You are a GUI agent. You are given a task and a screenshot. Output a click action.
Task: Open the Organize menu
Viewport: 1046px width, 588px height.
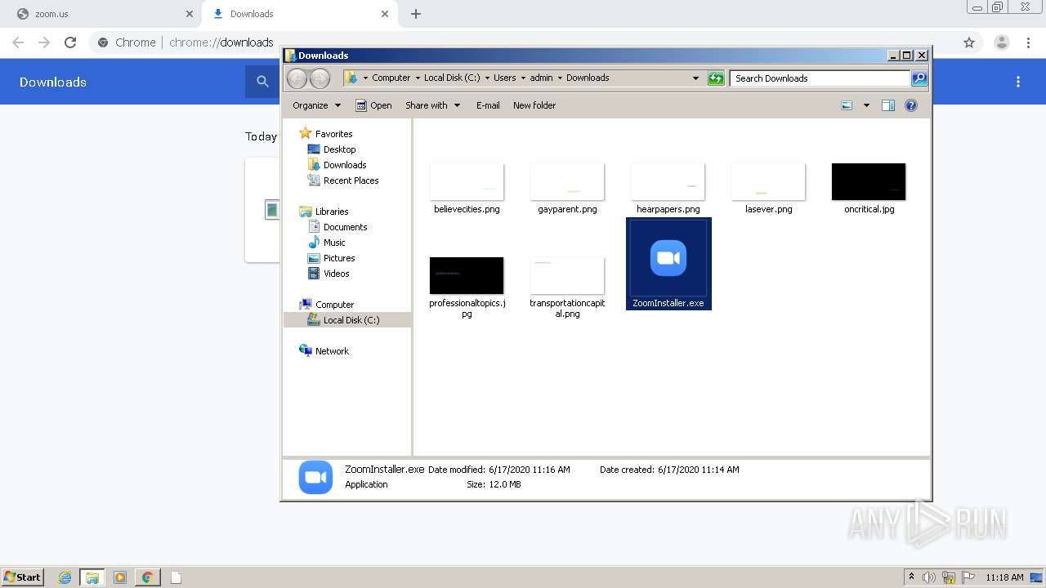316,105
